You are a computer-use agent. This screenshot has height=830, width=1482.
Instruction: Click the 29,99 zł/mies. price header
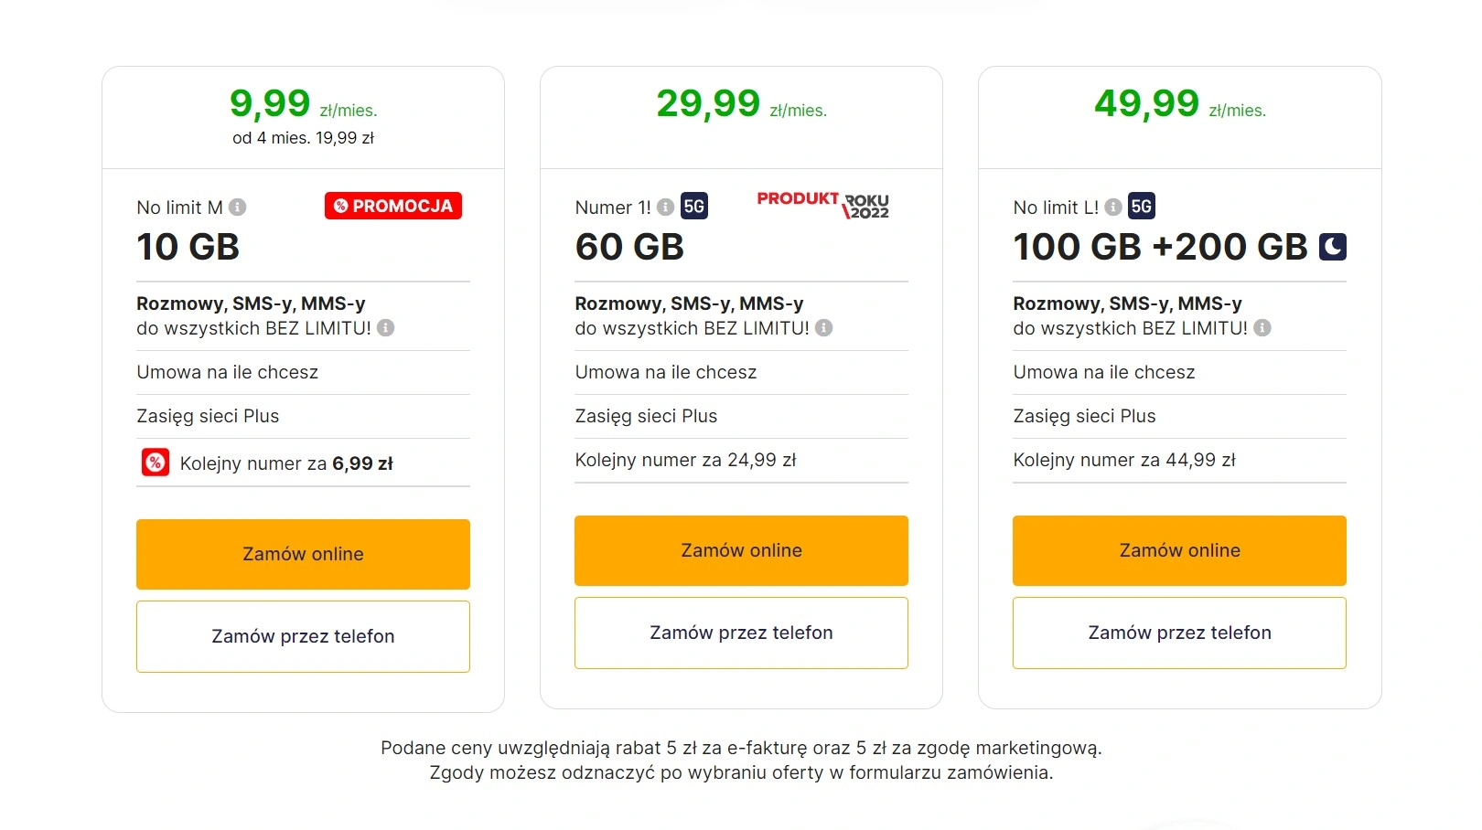[x=741, y=104]
